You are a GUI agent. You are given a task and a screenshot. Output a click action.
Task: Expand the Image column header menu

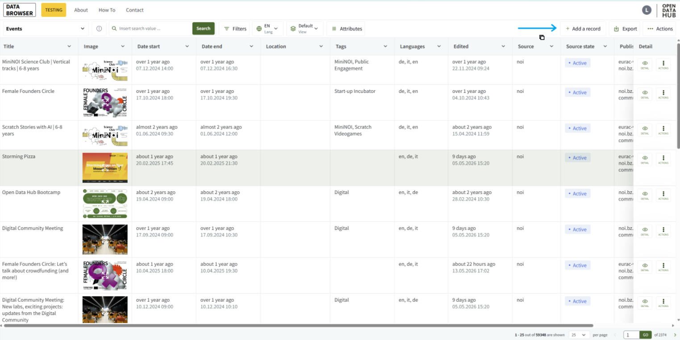coord(123,46)
